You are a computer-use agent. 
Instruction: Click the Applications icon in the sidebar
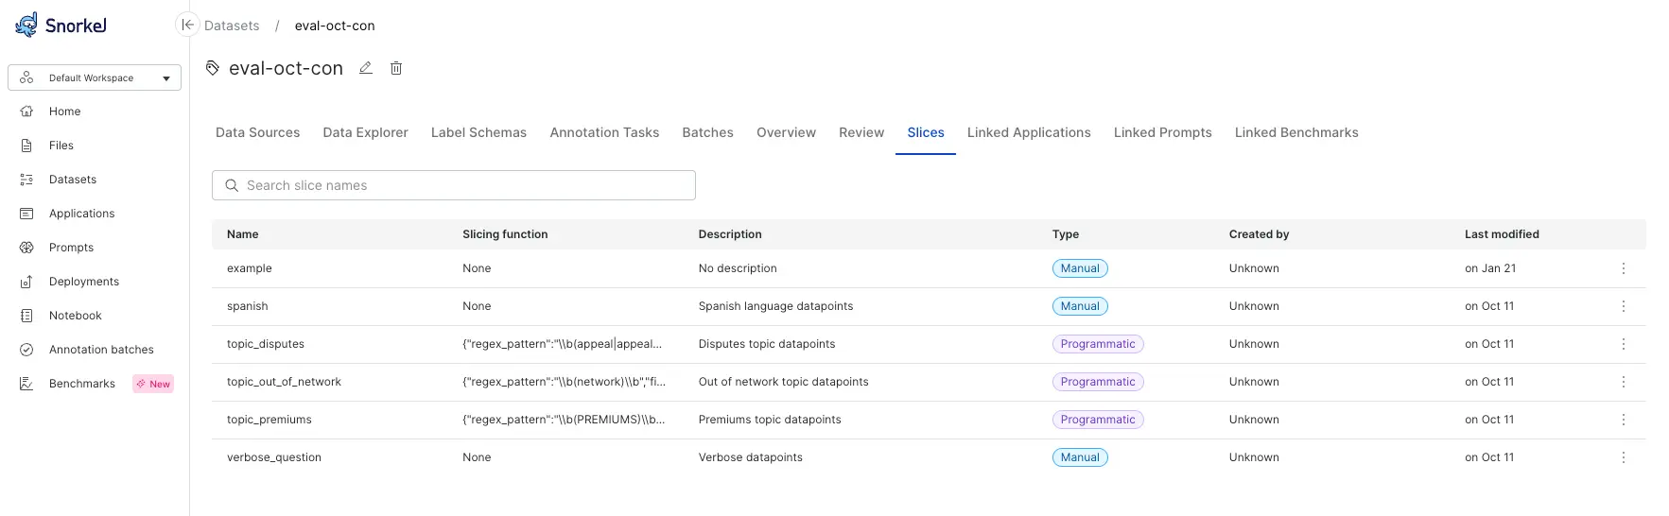point(26,214)
